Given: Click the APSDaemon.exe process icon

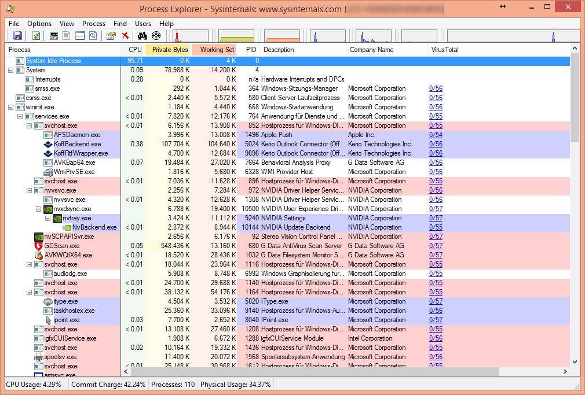Looking at the screenshot, I should [48, 135].
